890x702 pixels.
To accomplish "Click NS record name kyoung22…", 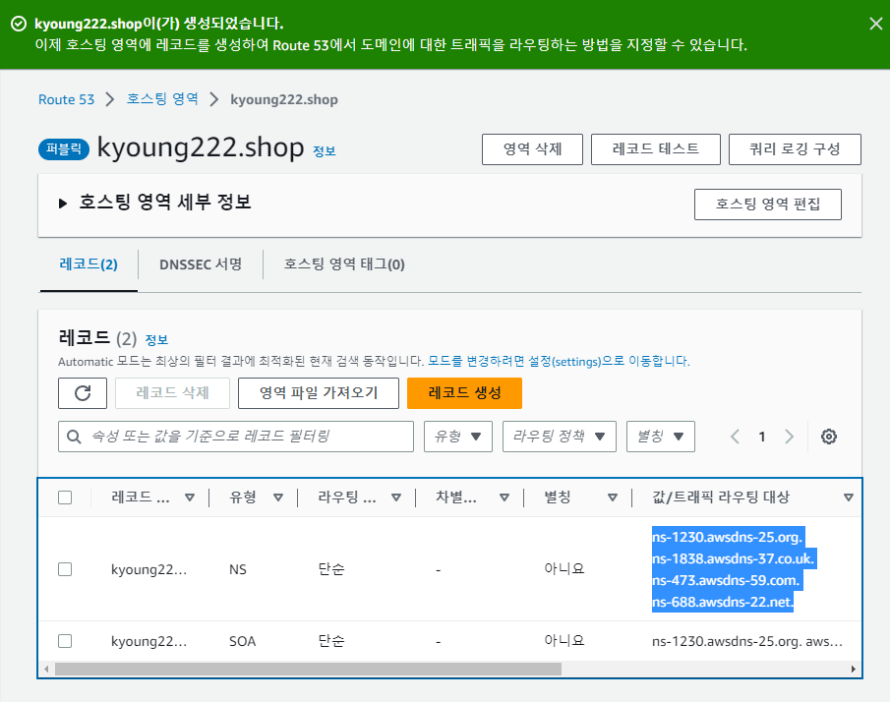I will point(148,570).
